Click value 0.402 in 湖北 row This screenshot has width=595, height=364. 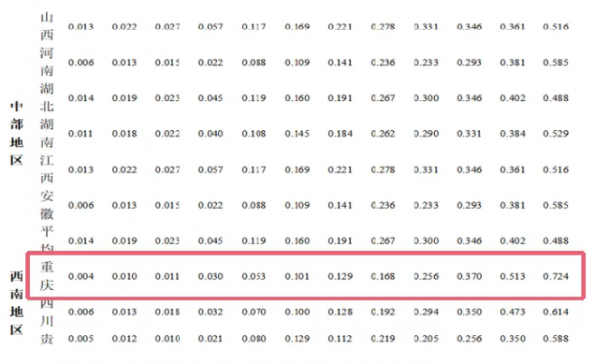[513, 98]
